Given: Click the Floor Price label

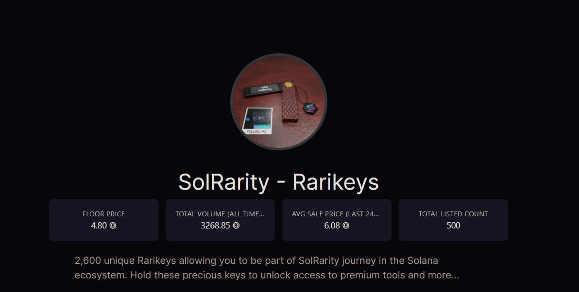Looking at the screenshot, I should [103, 214].
